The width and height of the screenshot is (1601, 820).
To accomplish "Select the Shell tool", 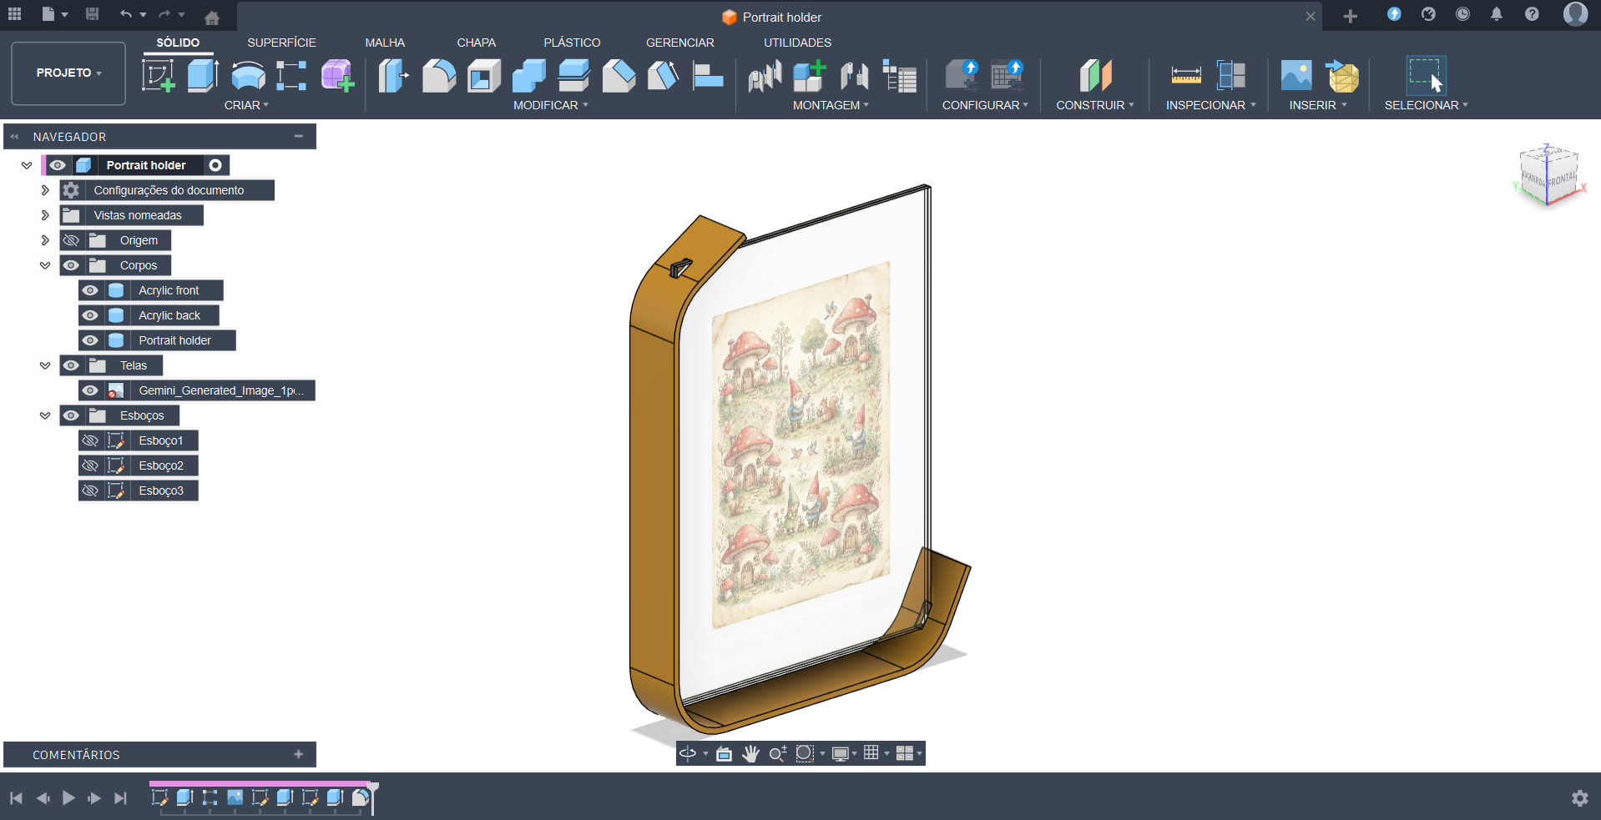I will point(484,76).
